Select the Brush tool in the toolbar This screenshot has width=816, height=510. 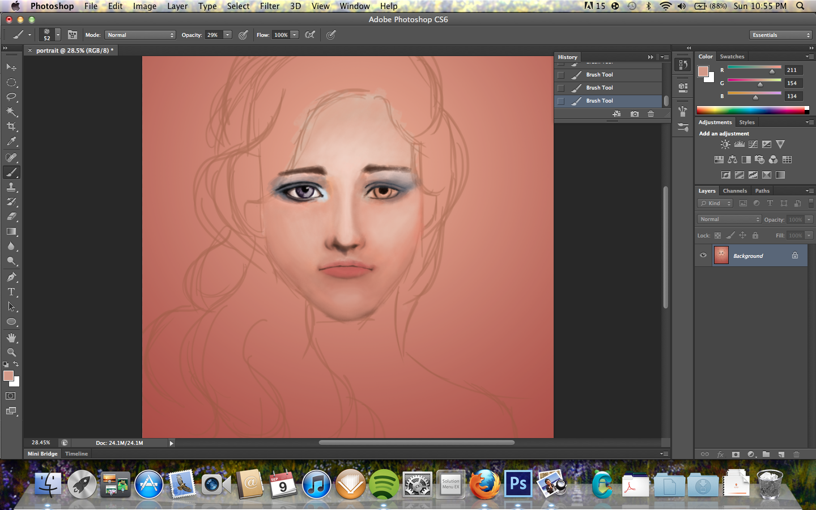tap(11, 172)
